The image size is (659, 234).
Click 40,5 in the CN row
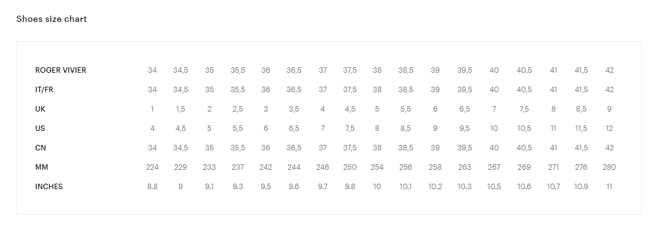[x=524, y=147]
